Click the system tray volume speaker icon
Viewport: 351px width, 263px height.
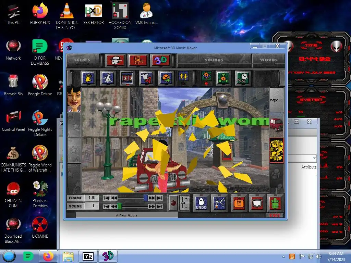(x=318, y=256)
